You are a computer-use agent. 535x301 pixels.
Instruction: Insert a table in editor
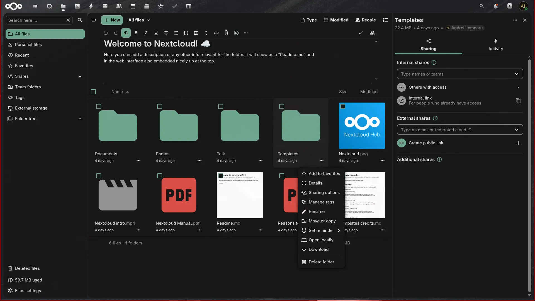click(196, 33)
